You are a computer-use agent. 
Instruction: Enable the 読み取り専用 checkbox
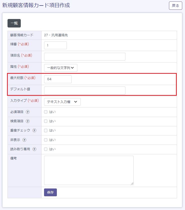tap(46, 149)
